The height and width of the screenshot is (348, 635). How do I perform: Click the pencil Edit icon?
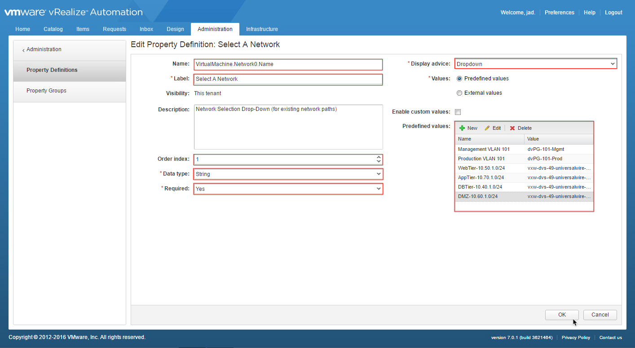click(487, 128)
